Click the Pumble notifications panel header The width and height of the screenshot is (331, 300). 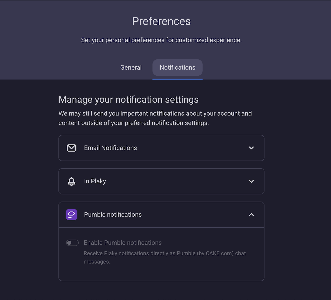(161, 215)
